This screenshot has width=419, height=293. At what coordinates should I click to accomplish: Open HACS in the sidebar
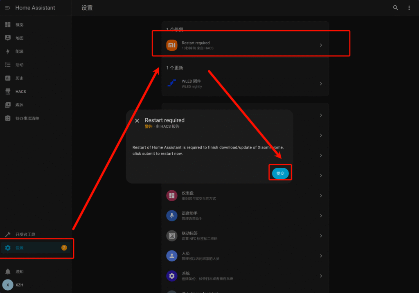20,92
